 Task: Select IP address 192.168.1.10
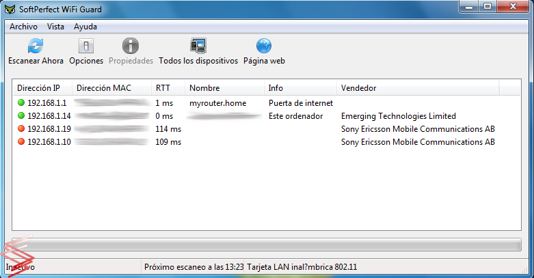pyautogui.click(x=49, y=142)
